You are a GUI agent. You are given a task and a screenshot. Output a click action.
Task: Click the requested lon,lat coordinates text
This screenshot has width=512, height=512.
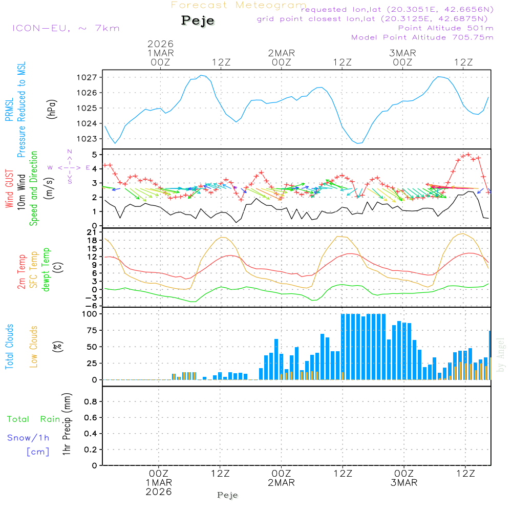[x=397, y=10]
